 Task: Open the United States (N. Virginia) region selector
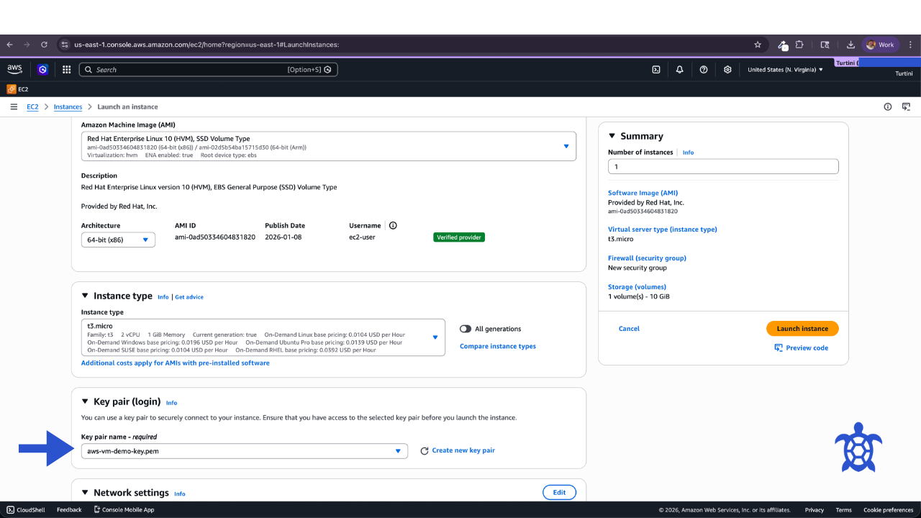click(785, 70)
